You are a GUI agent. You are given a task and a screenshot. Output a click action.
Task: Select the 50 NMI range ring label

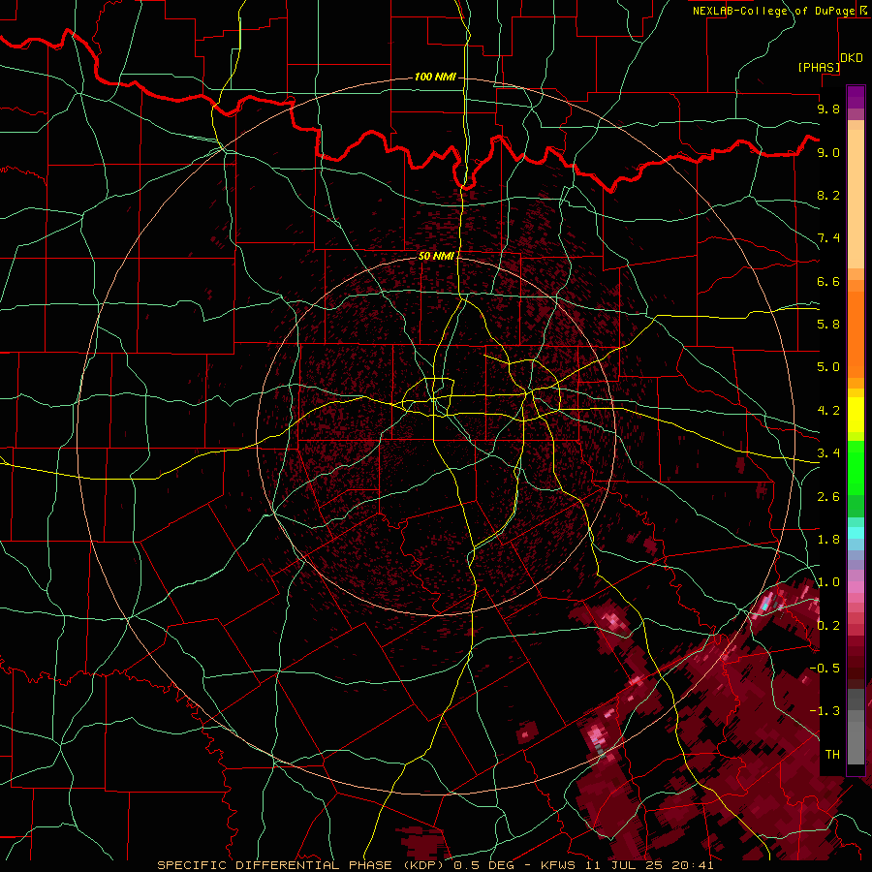click(x=436, y=256)
